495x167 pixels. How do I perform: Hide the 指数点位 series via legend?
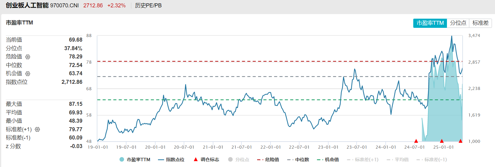click(x=171, y=160)
